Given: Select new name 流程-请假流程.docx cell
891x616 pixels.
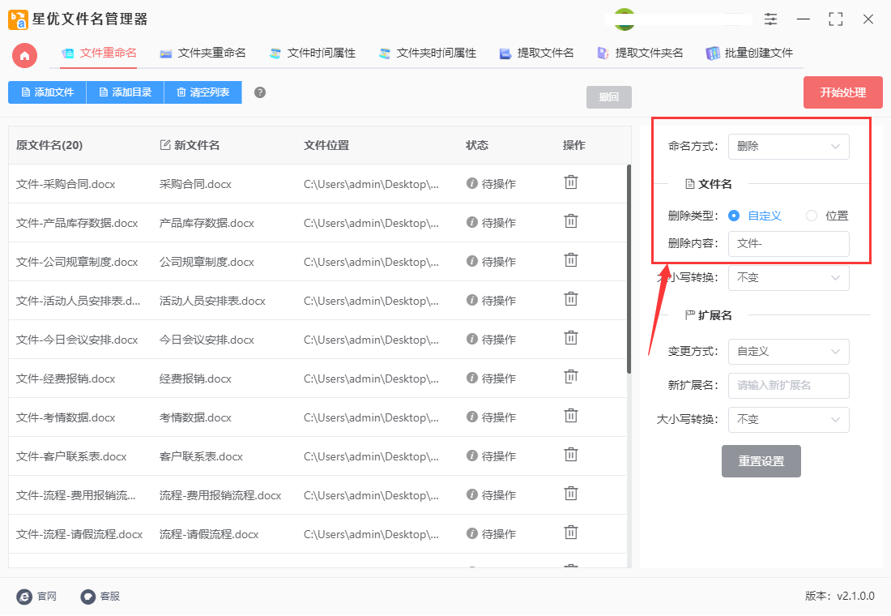Looking at the screenshot, I should pyautogui.click(x=209, y=535).
